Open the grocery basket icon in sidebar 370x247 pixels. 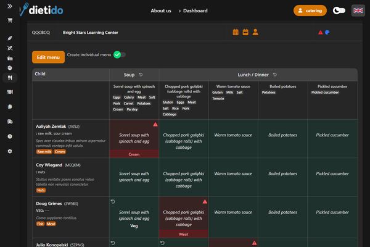pos(10,58)
